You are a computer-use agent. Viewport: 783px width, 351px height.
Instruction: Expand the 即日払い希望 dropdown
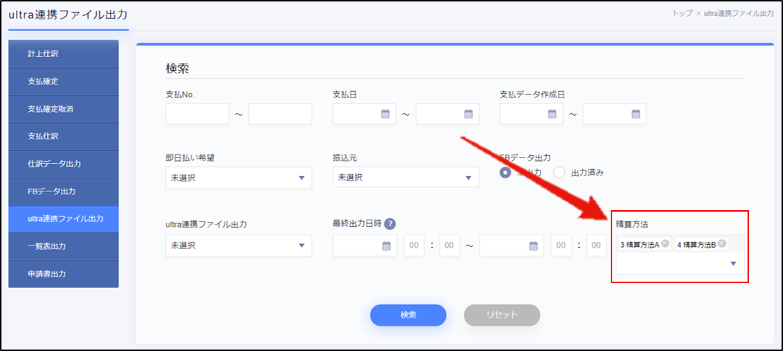pos(301,178)
